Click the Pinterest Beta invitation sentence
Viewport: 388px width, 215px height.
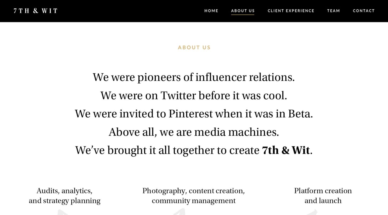[194, 113]
